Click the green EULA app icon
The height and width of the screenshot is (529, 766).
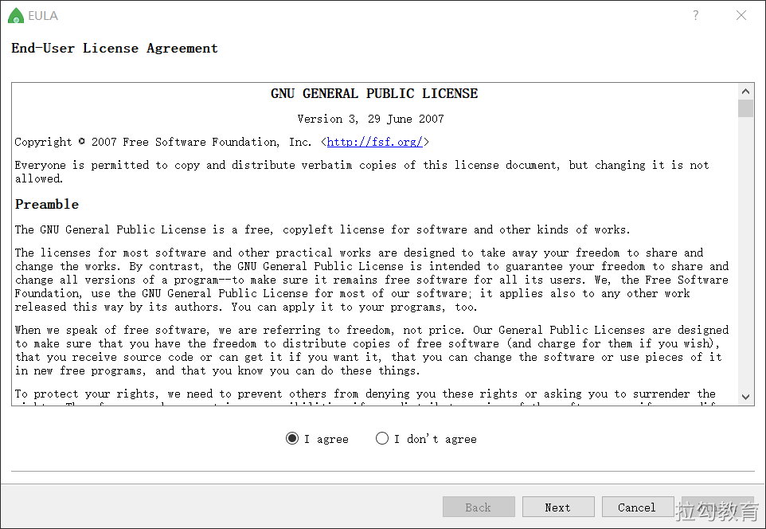click(16, 16)
